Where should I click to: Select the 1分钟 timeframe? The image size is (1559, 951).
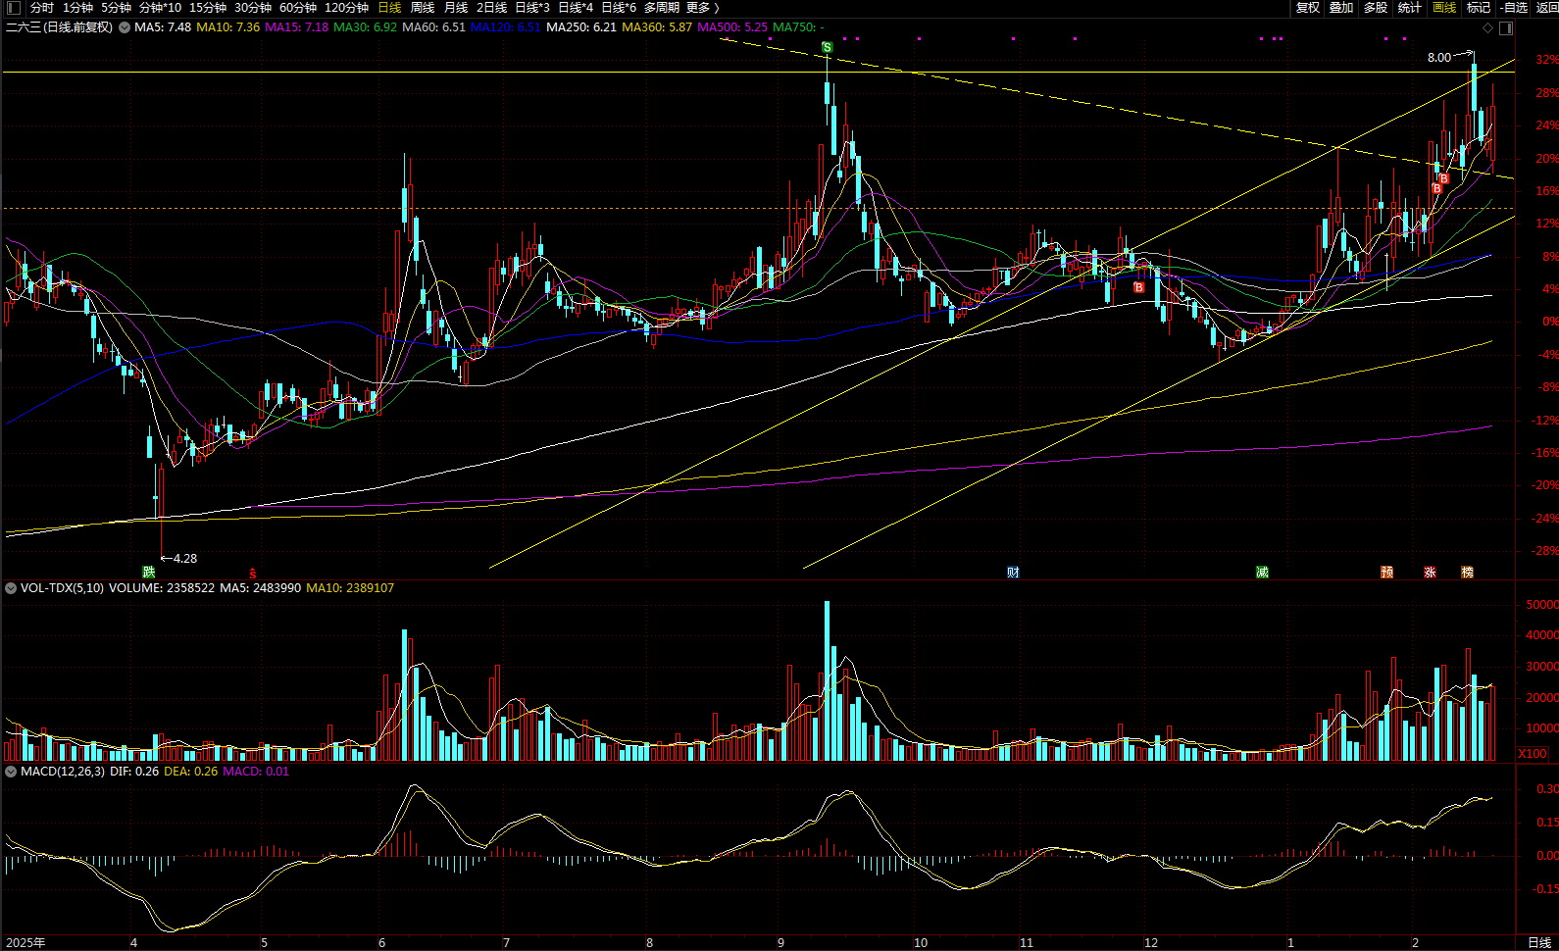tap(77, 8)
